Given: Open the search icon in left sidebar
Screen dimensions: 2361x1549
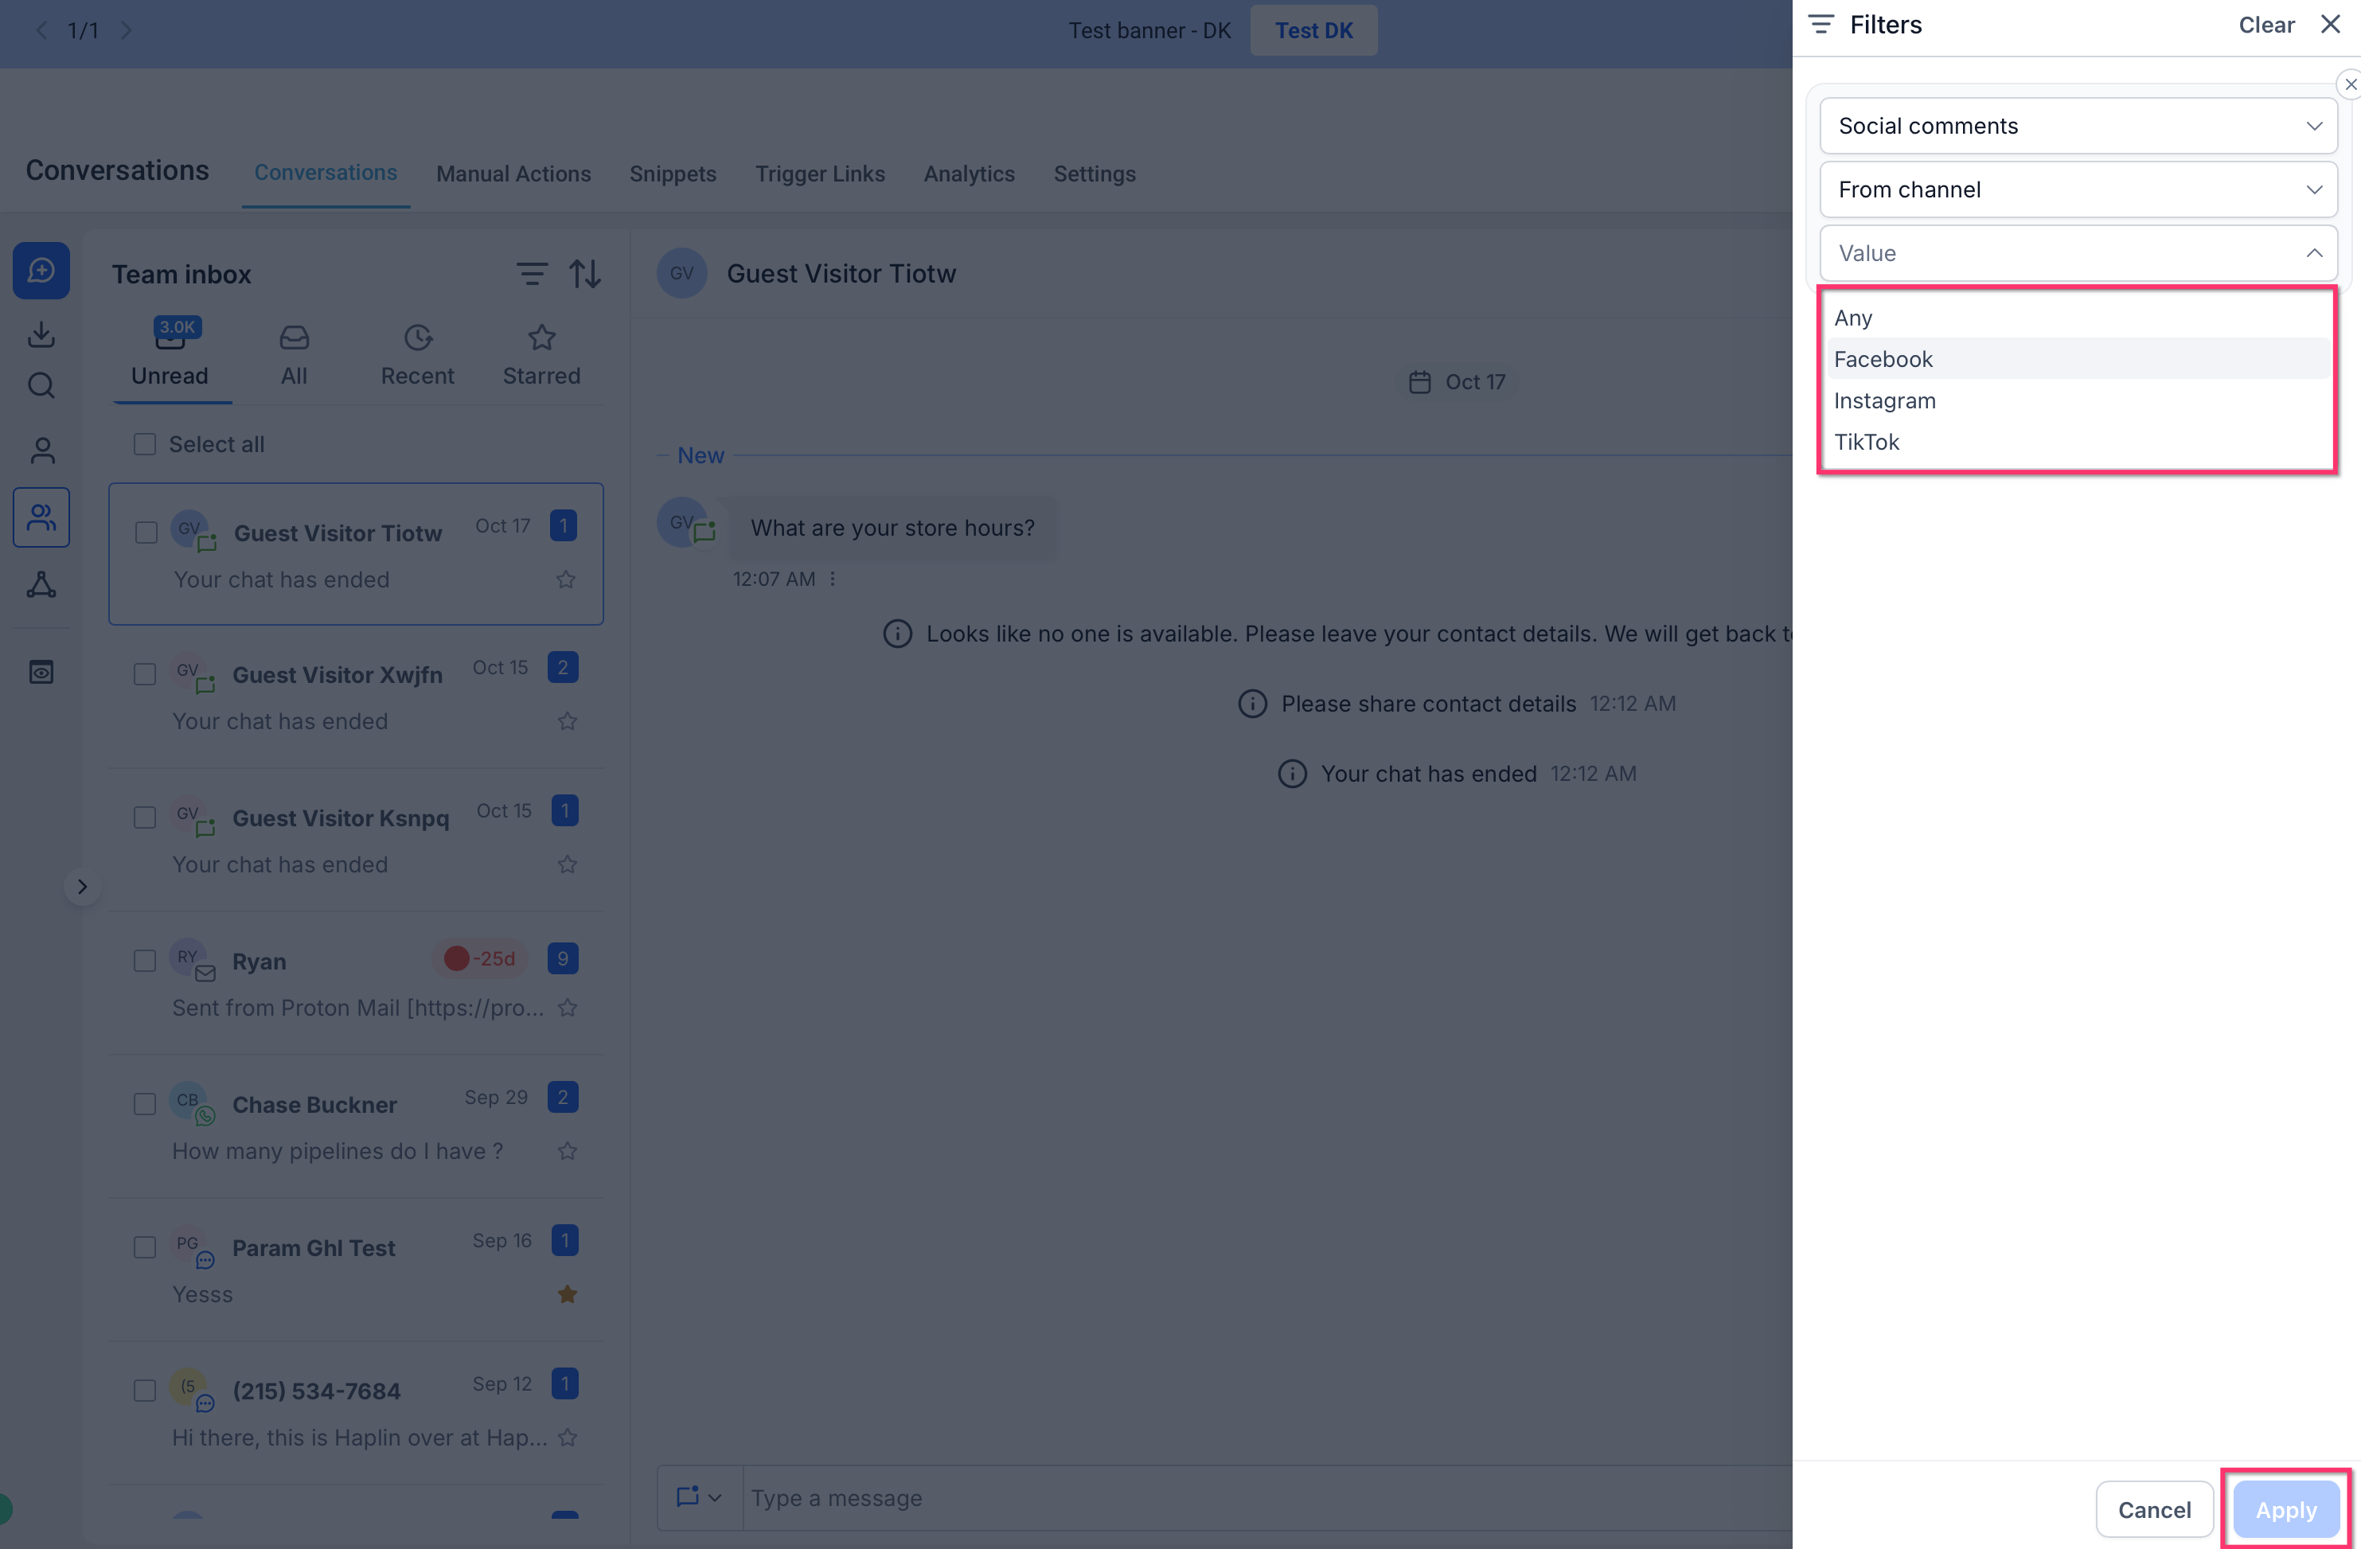Looking at the screenshot, I should 41,386.
